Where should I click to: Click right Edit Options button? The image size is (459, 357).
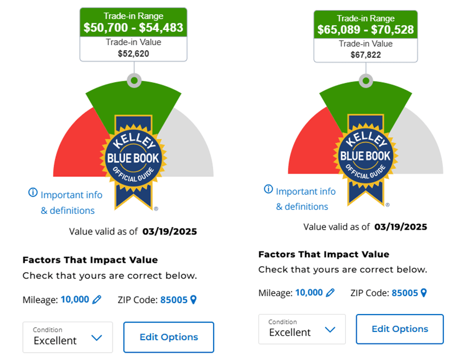click(400, 329)
